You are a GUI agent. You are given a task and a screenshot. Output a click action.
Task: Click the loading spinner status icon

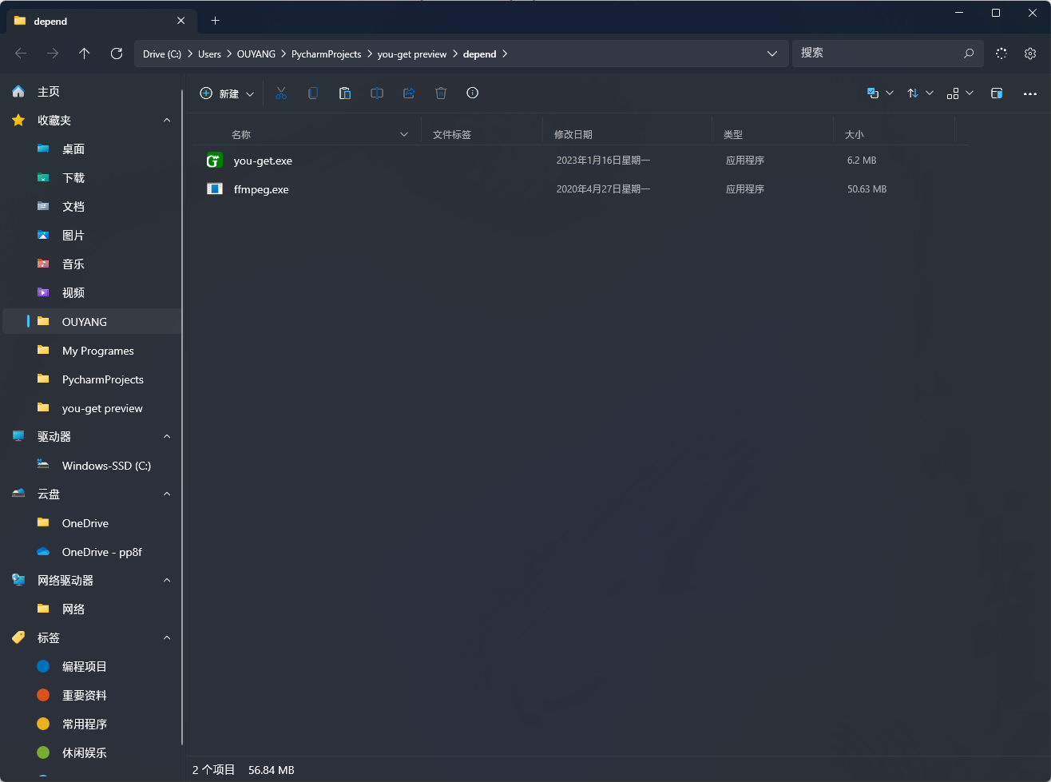pos(1001,54)
